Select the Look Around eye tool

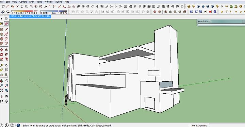point(6,96)
